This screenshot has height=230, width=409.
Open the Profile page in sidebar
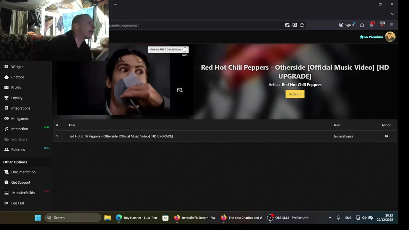[x=16, y=88]
